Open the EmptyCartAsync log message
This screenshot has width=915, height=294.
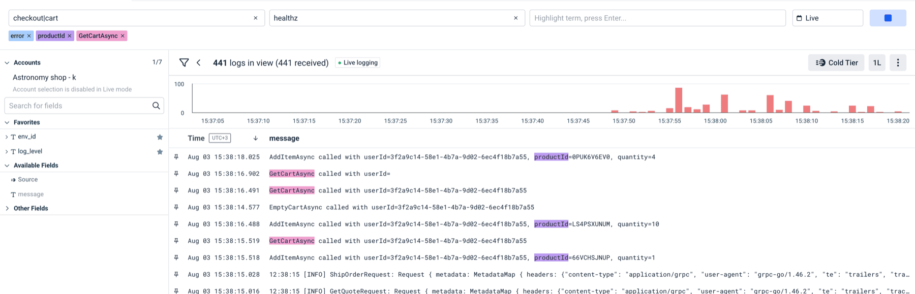pyautogui.click(x=402, y=207)
